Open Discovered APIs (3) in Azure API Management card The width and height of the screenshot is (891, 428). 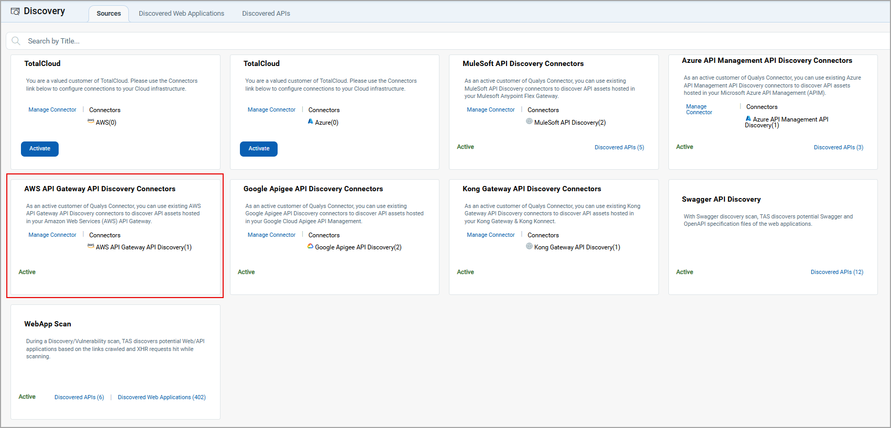pos(839,147)
